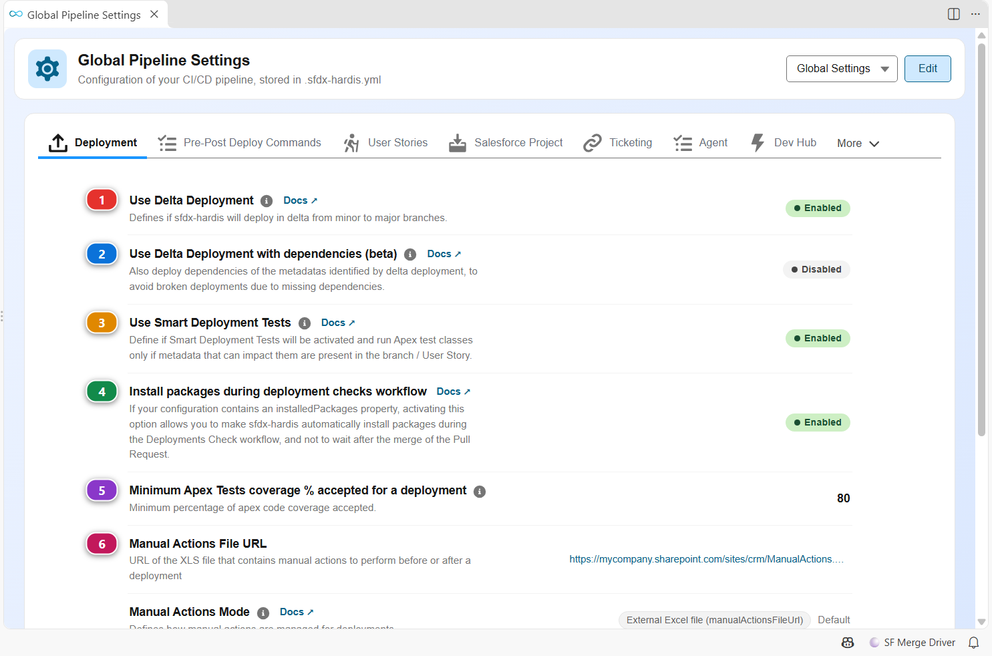Viewport: 992px width, 656px height.
Task: Click info icon next to Manual Actions Mode
Action: point(263,613)
